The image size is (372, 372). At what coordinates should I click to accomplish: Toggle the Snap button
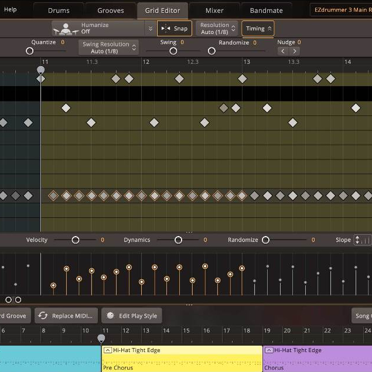[175, 29]
